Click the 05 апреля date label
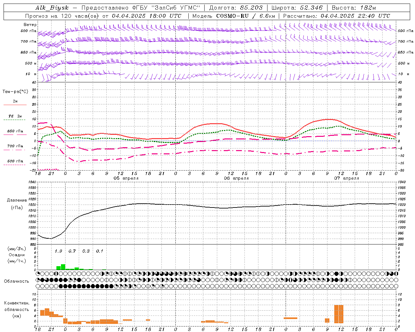This screenshot has height=332, width=415. click(x=126, y=178)
